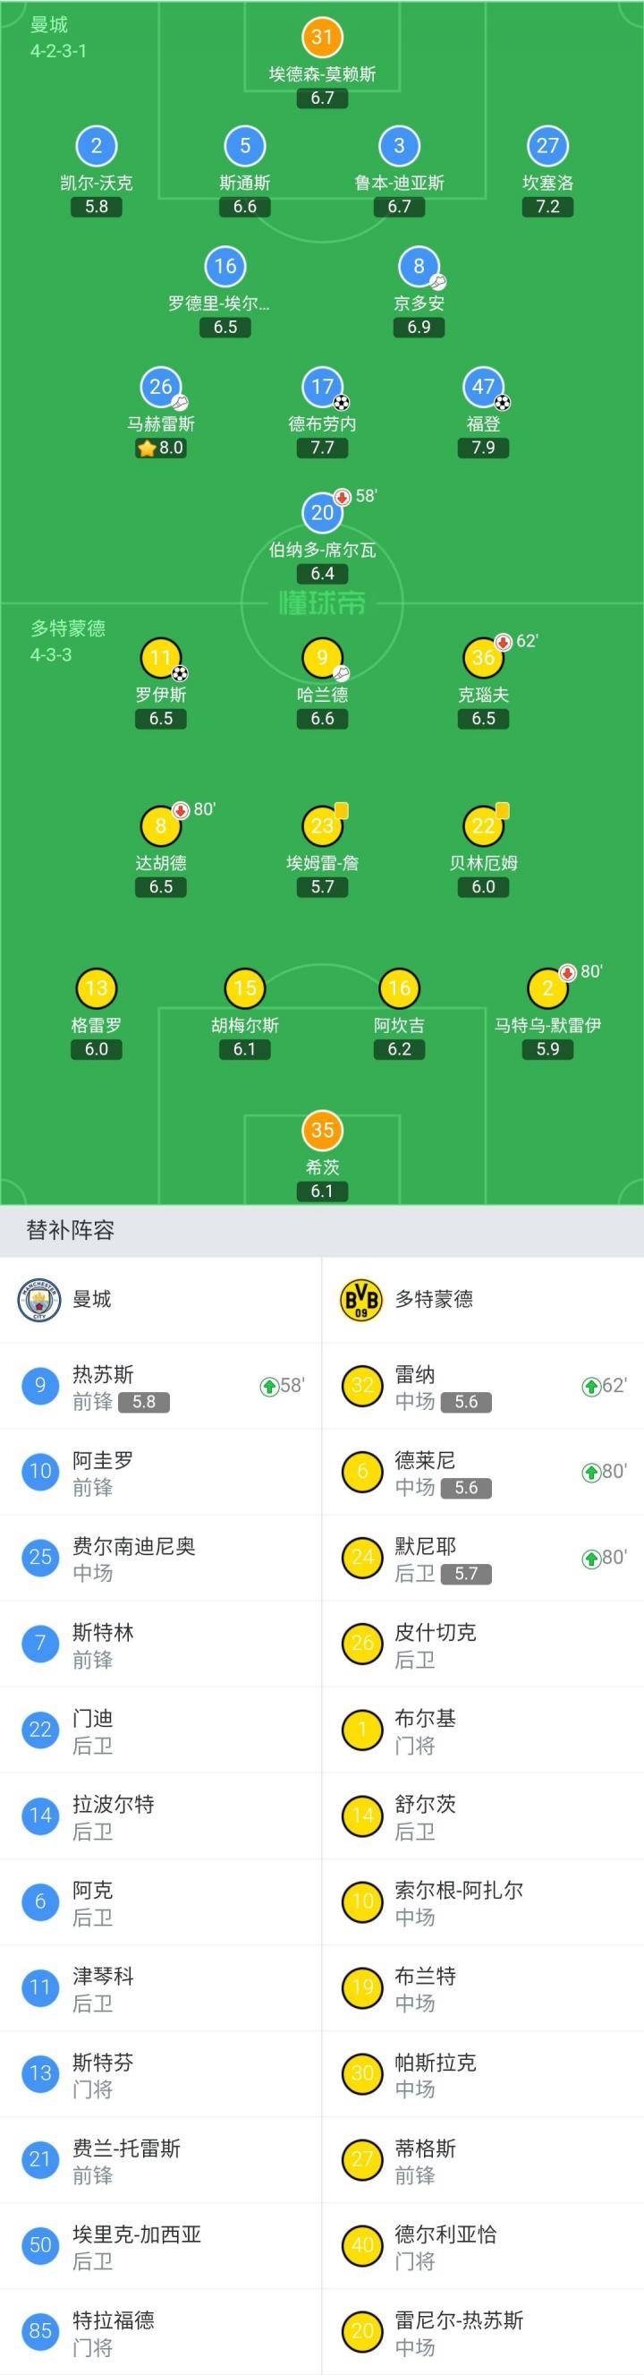Open 特拉福德 goalkeeper number 85 row
The image size is (644, 2375).
(x=160, y=2332)
